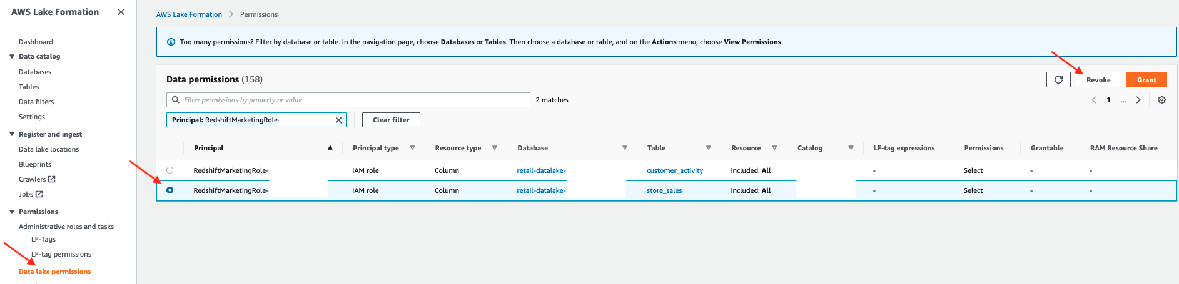Open the store_sales table link
Screen dimensions: 1179x284
click(x=664, y=190)
